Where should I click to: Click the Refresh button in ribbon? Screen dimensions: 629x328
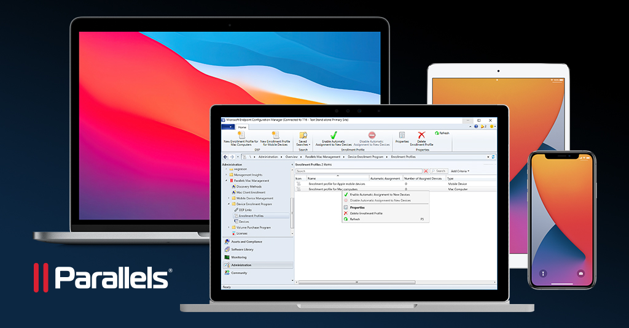pos(442,133)
